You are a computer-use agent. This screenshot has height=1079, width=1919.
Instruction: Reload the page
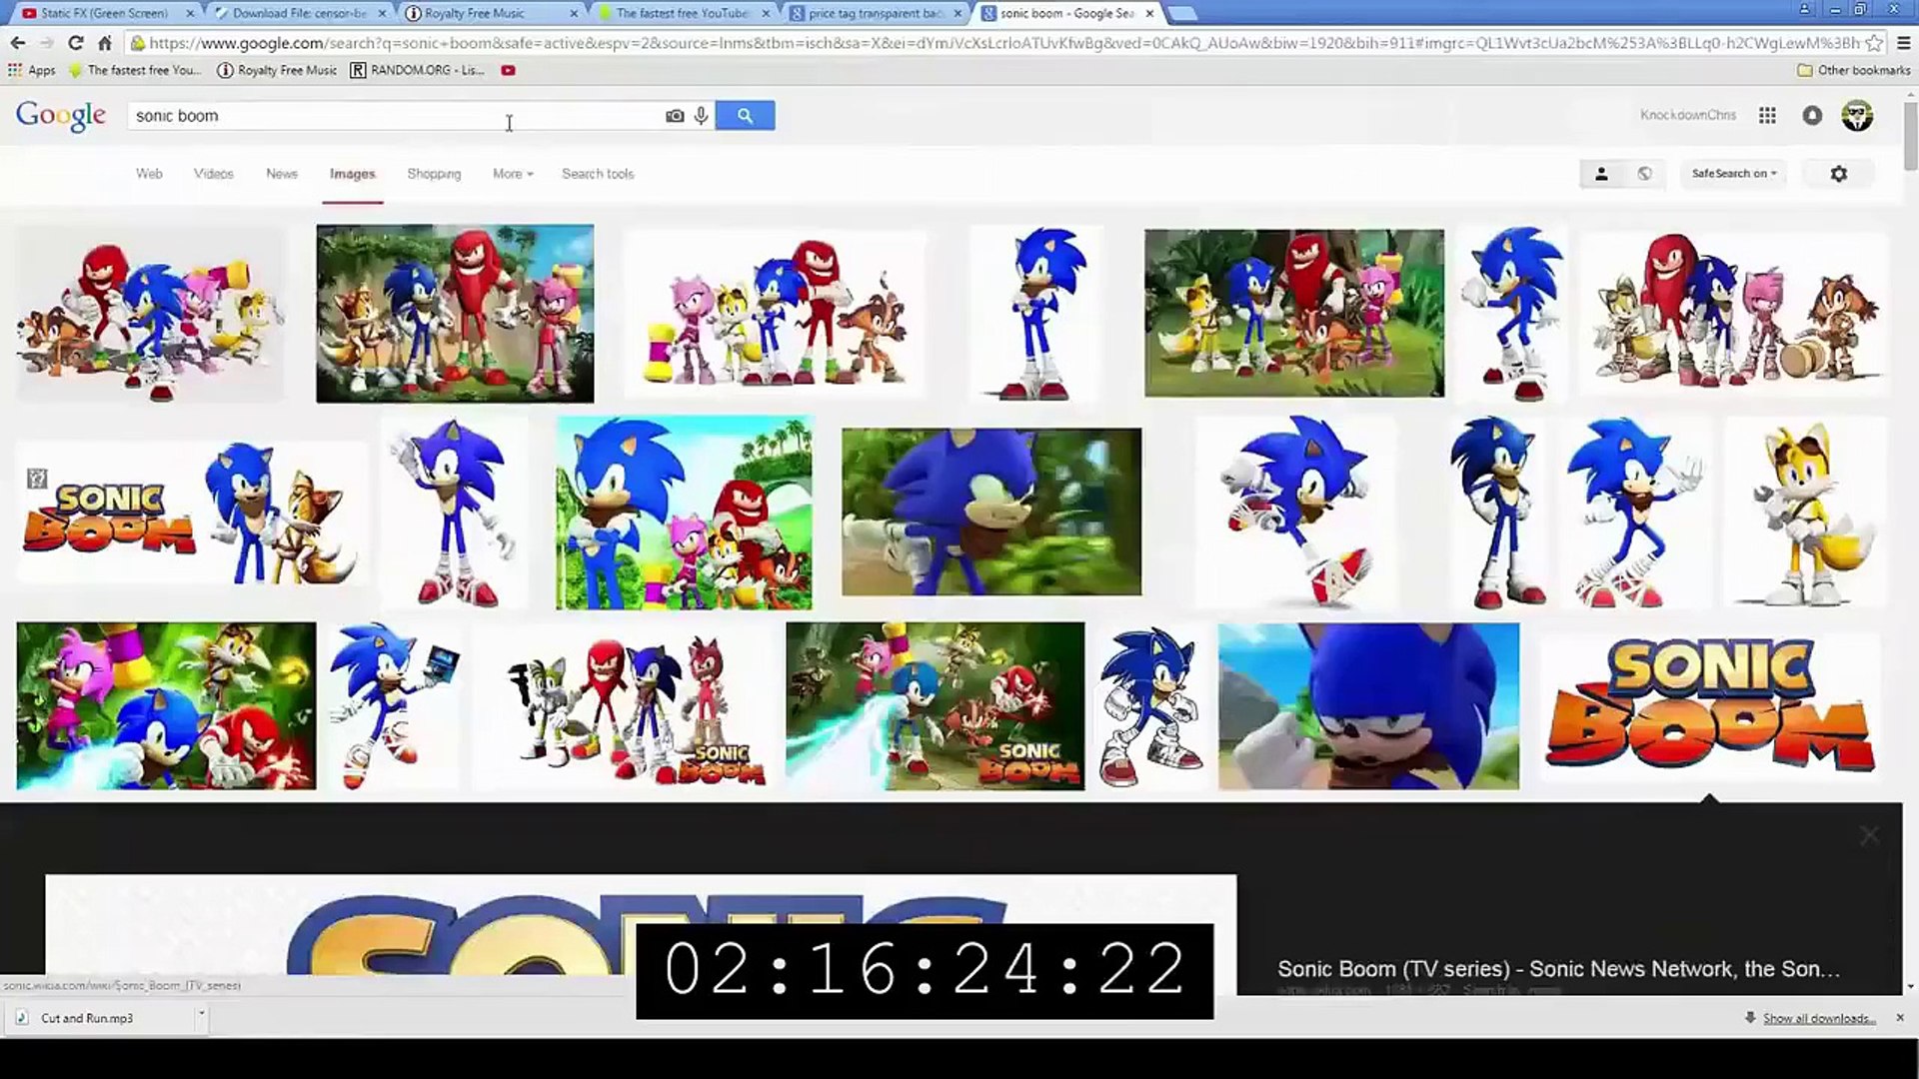(x=76, y=43)
